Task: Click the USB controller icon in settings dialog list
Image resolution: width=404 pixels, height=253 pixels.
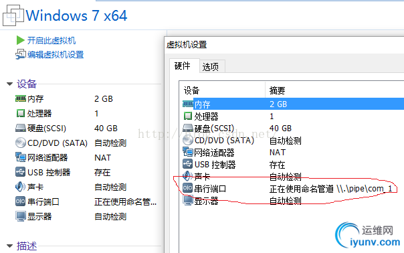Action: 187,164
